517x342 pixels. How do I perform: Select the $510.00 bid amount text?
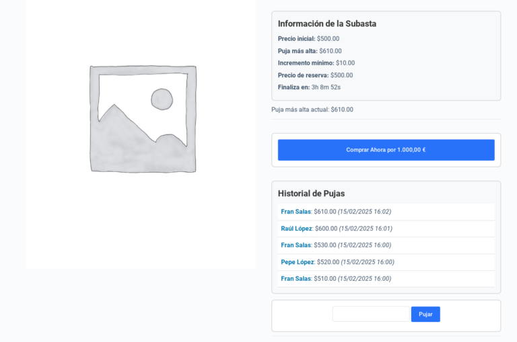point(325,279)
